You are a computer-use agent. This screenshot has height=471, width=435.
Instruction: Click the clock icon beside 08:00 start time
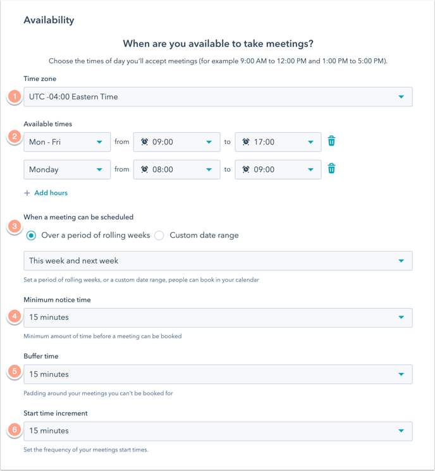click(145, 169)
